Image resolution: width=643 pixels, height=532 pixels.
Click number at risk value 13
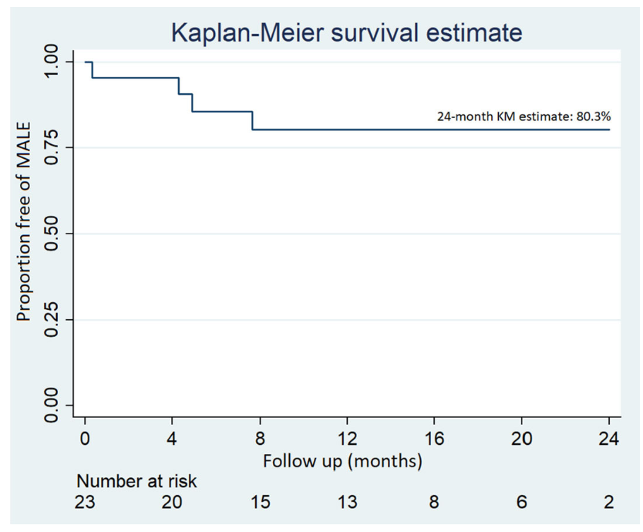pyautogui.click(x=347, y=503)
